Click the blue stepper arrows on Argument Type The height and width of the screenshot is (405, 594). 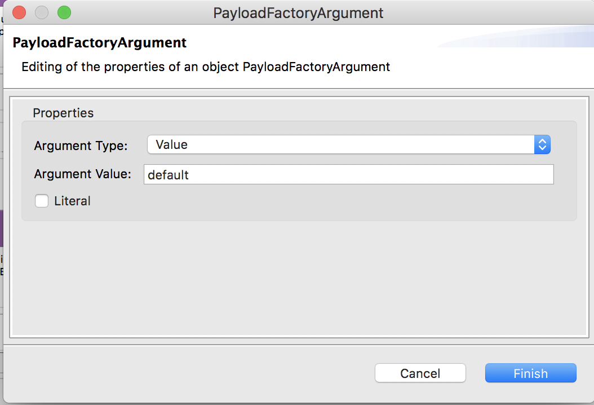point(542,144)
